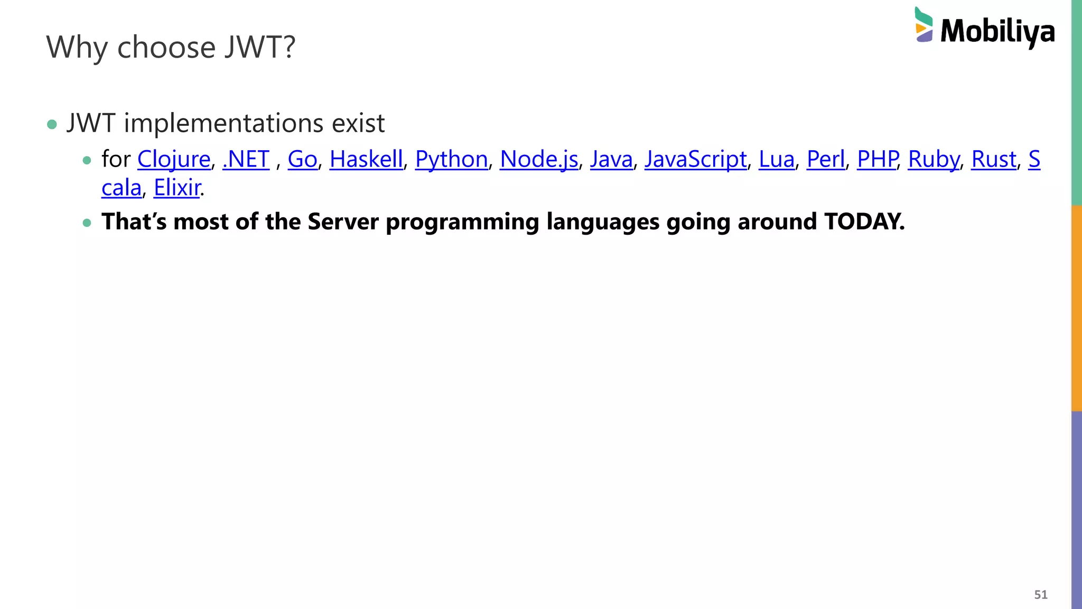Click the Java hyperlink
Image resolution: width=1082 pixels, height=609 pixels.
pos(611,159)
